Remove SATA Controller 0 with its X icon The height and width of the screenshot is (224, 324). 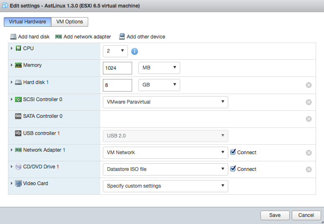click(309, 119)
